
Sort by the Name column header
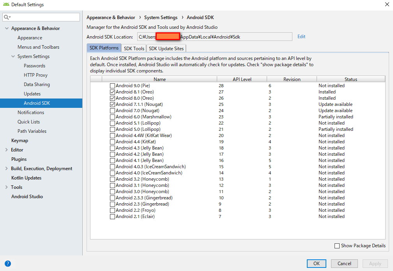click(160, 79)
